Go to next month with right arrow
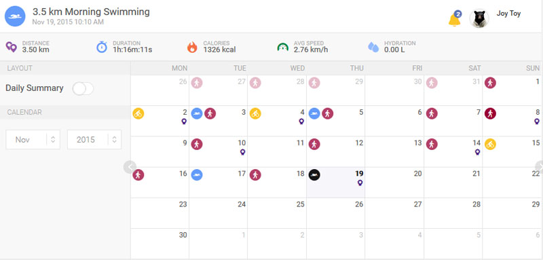 (x=539, y=167)
